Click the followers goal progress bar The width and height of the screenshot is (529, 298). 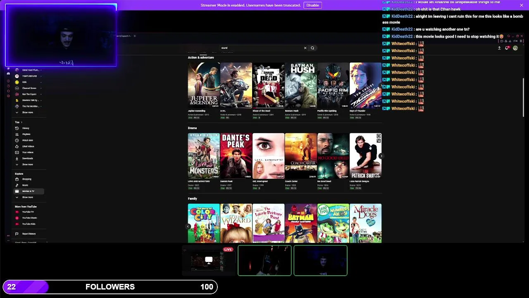[110, 287]
